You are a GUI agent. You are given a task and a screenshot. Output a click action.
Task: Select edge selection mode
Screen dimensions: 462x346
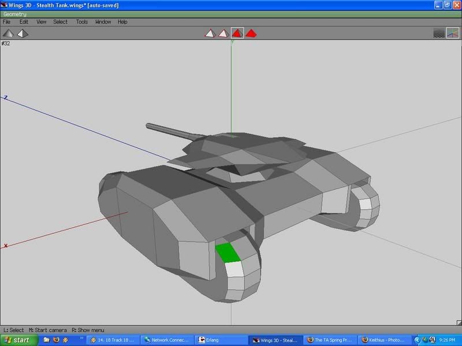click(x=223, y=33)
